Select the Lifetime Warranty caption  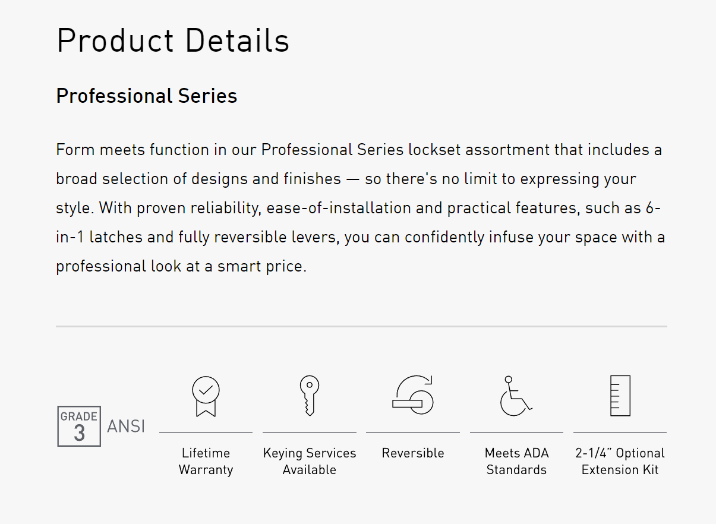(206, 461)
